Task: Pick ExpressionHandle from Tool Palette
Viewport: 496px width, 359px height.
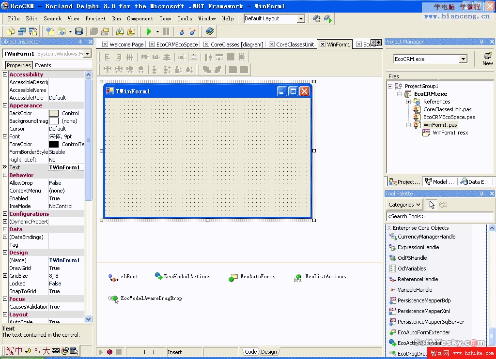Action: (415, 247)
